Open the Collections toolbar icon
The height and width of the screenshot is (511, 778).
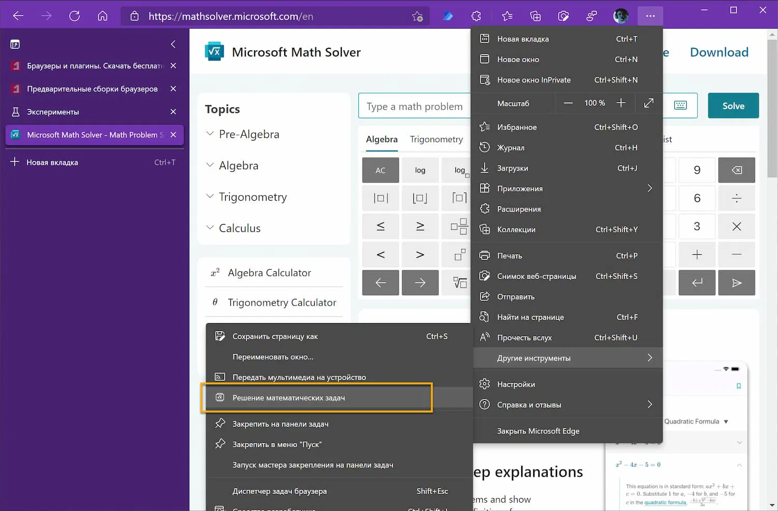(535, 16)
